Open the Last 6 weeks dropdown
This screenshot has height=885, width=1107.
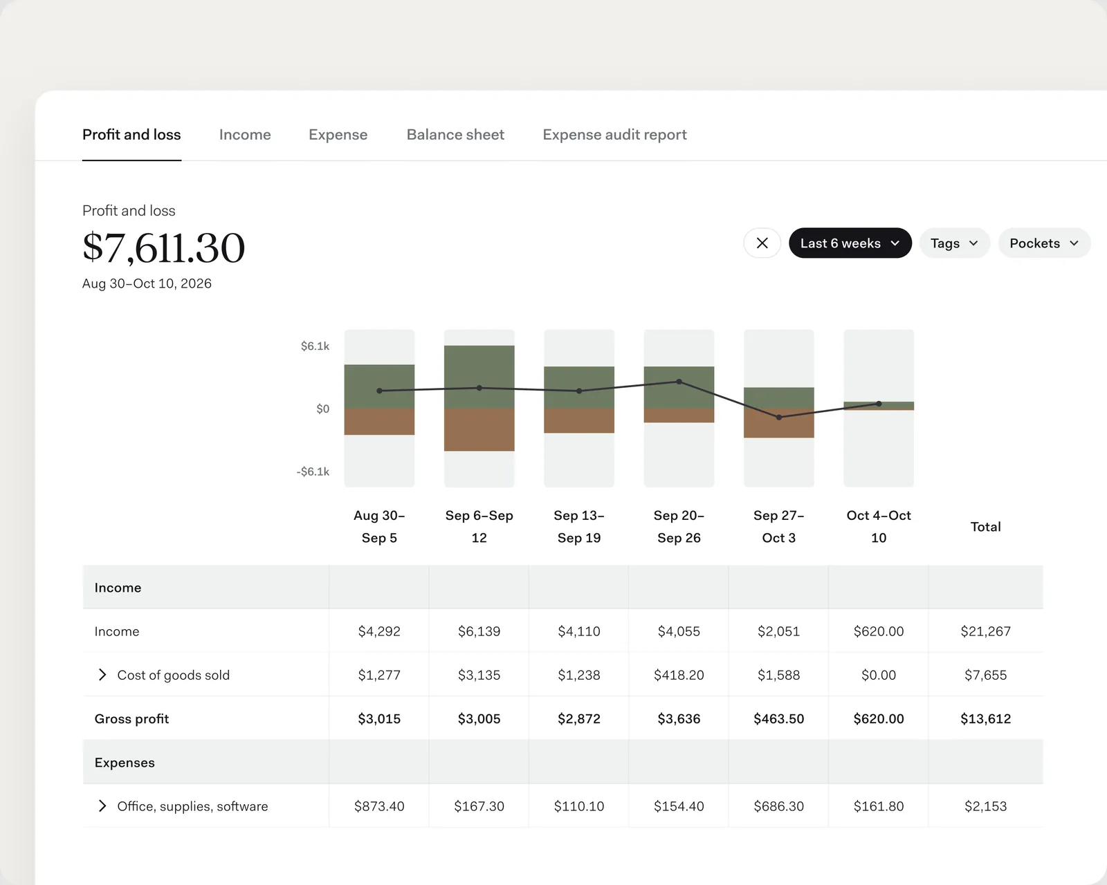coord(850,243)
